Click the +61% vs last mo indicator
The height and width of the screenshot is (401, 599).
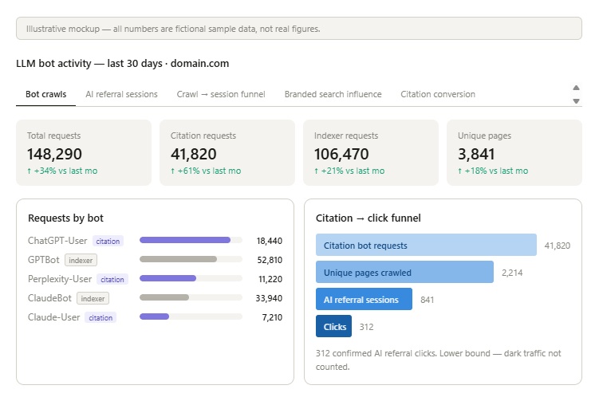(x=206, y=171)
